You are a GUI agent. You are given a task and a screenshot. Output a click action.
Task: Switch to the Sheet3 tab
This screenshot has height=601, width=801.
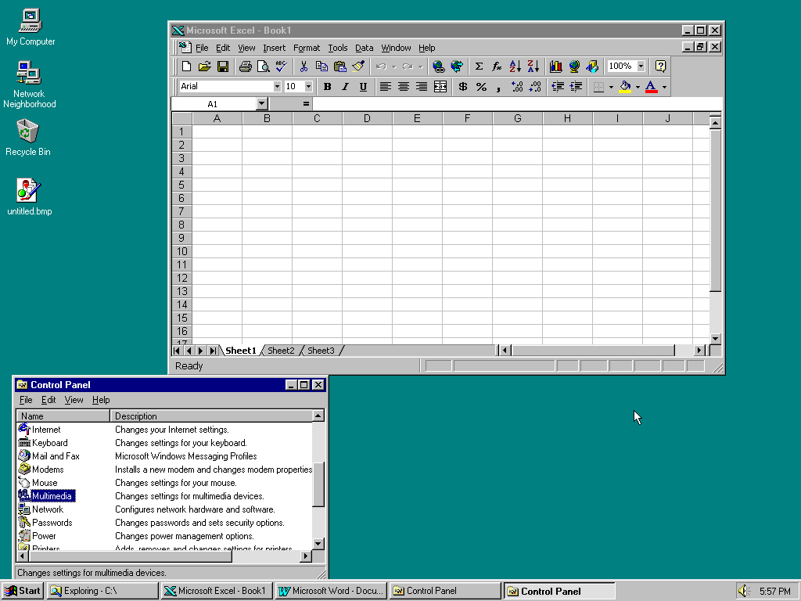click(x=321, y=351)
